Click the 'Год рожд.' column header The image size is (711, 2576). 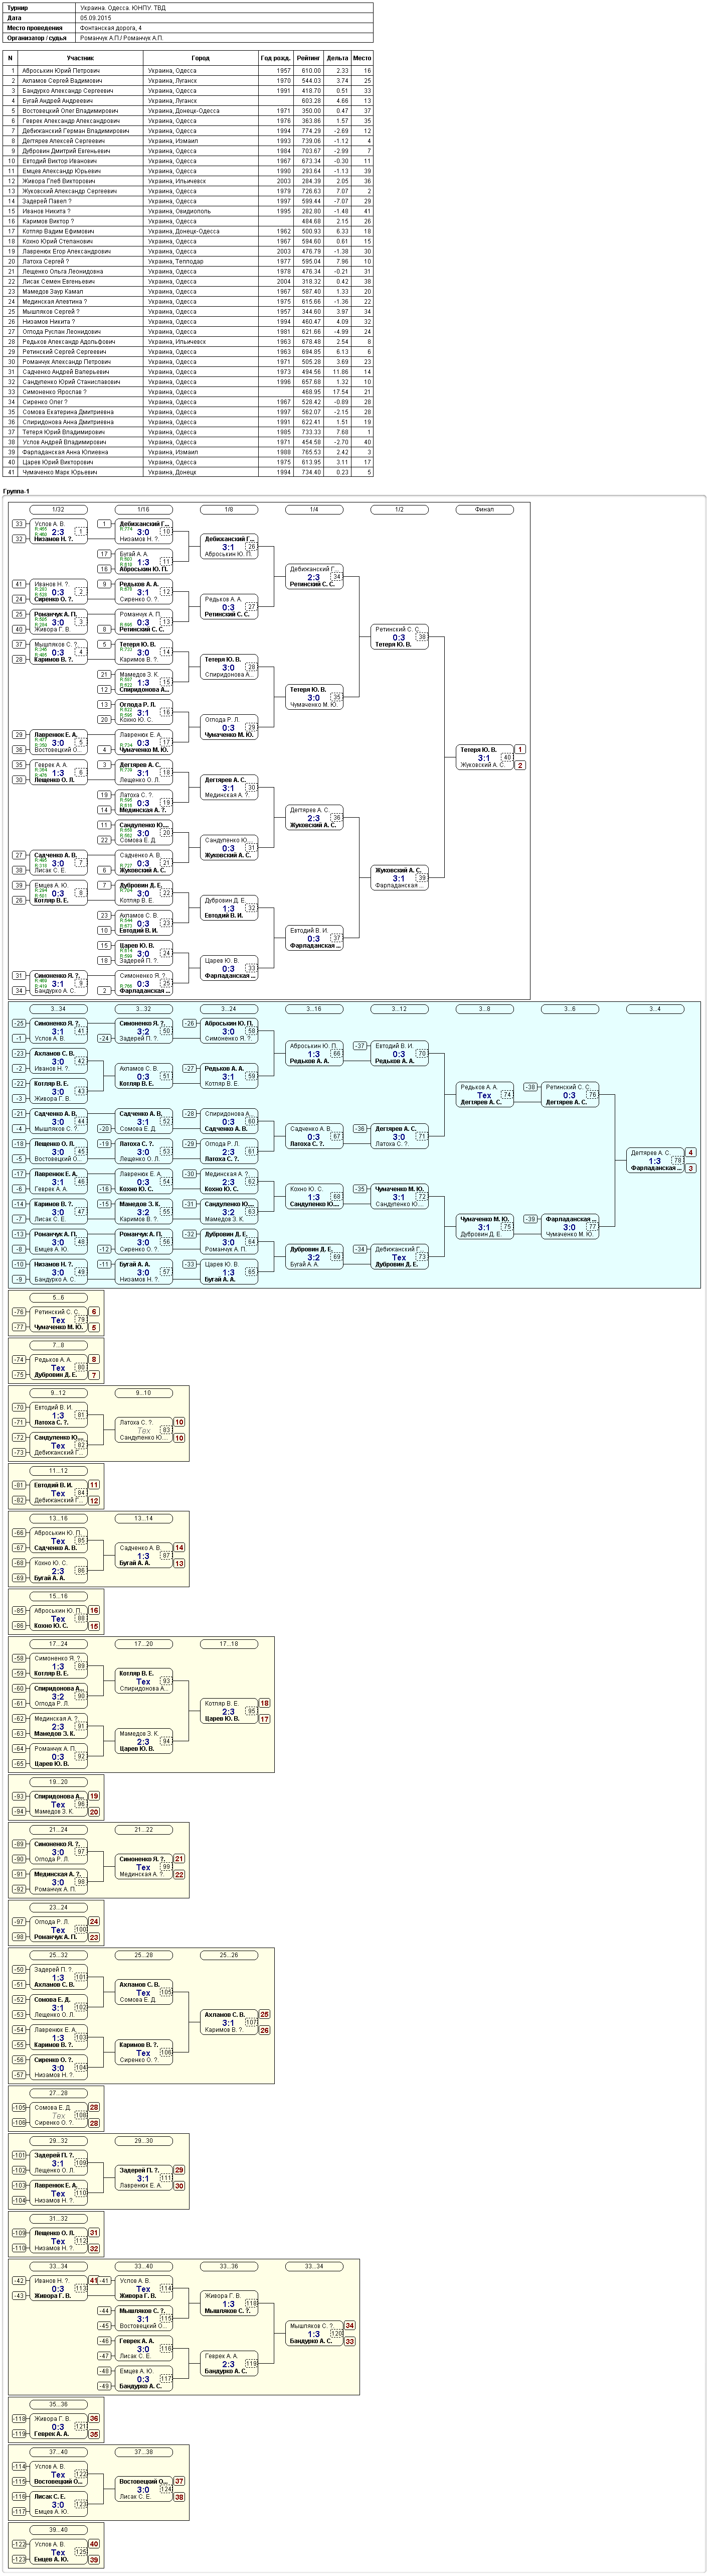pyautogui.click(x=276, y=58)
